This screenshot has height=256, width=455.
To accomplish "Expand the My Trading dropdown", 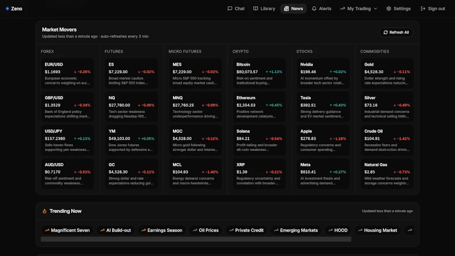I will coord(359,9).
